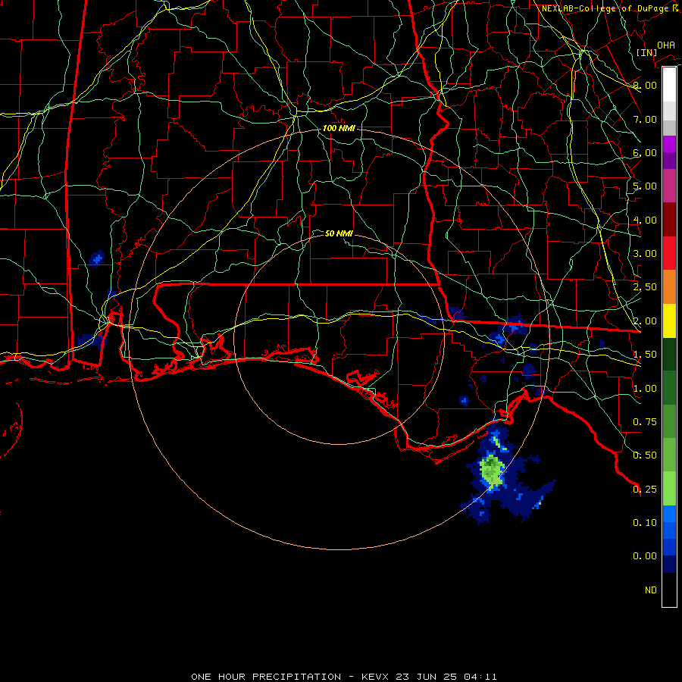682x682 pixels.
Task: Click the 7.00 legend value
Action: coord(645,119)
